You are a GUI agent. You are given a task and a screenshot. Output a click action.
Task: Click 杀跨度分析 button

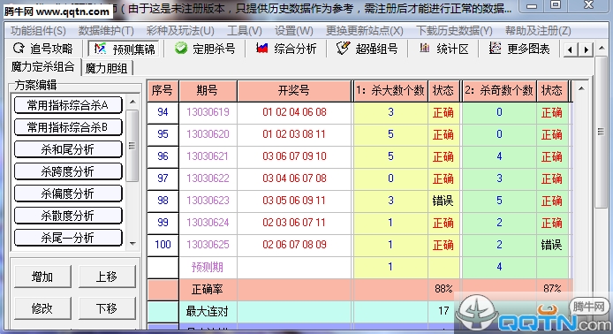click(68, 171)
